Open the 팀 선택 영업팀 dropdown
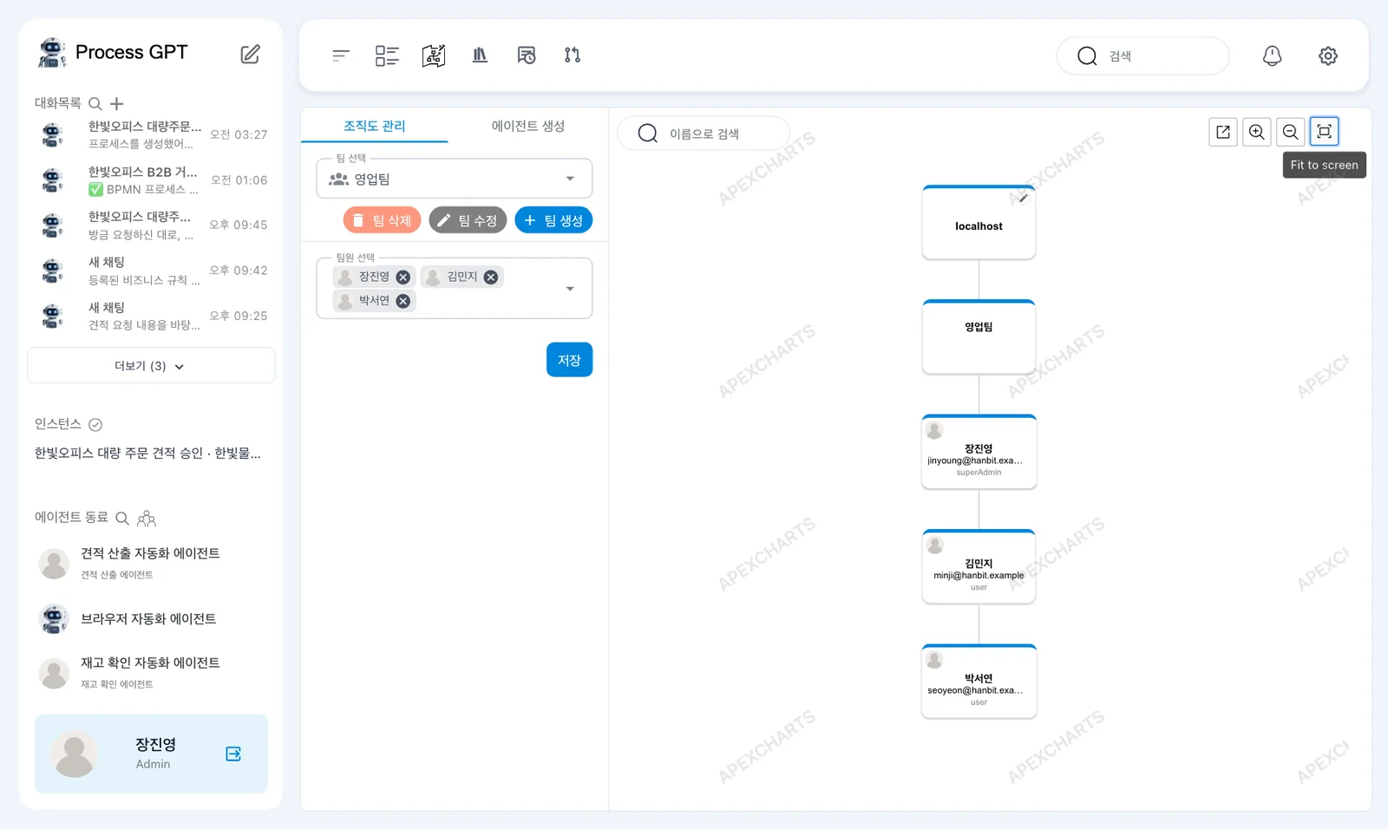Viewport: 1388px width, 829px height. coord(455,179)
